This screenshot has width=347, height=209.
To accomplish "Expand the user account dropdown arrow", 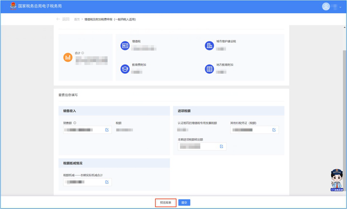I will 340,7.
